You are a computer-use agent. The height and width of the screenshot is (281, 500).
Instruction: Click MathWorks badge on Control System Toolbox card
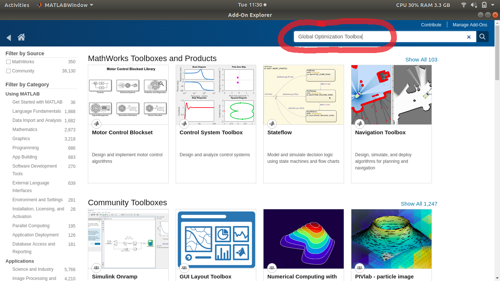pyautogui.click(x=184, y=124)
